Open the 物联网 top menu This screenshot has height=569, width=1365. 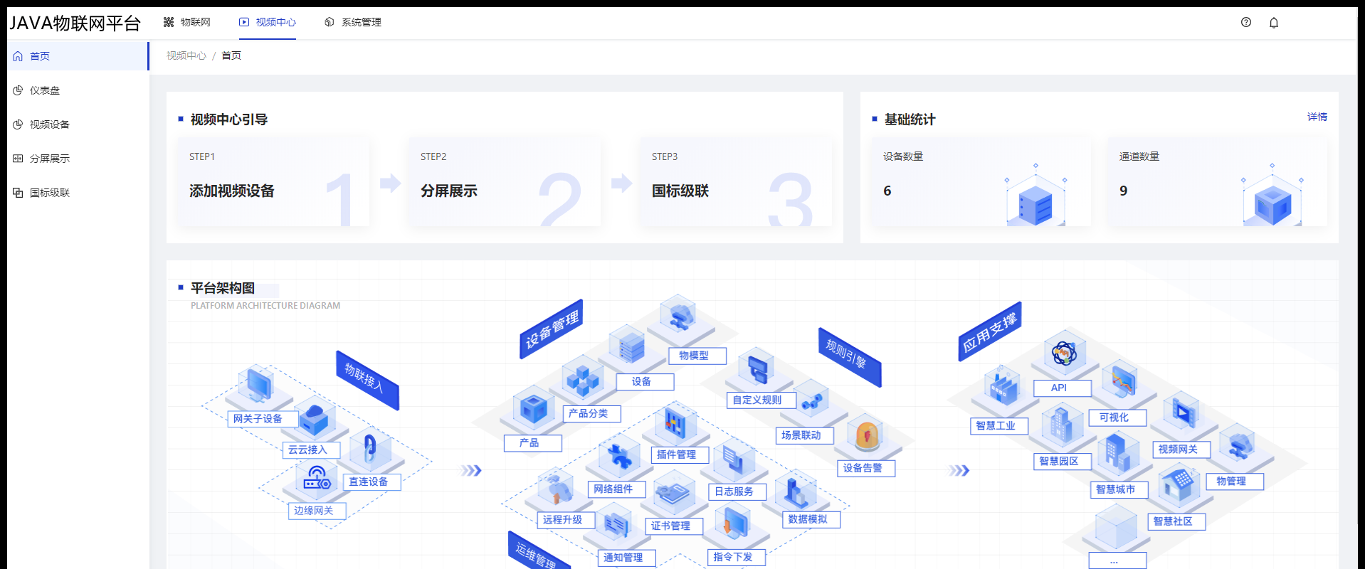coord(186,22)
